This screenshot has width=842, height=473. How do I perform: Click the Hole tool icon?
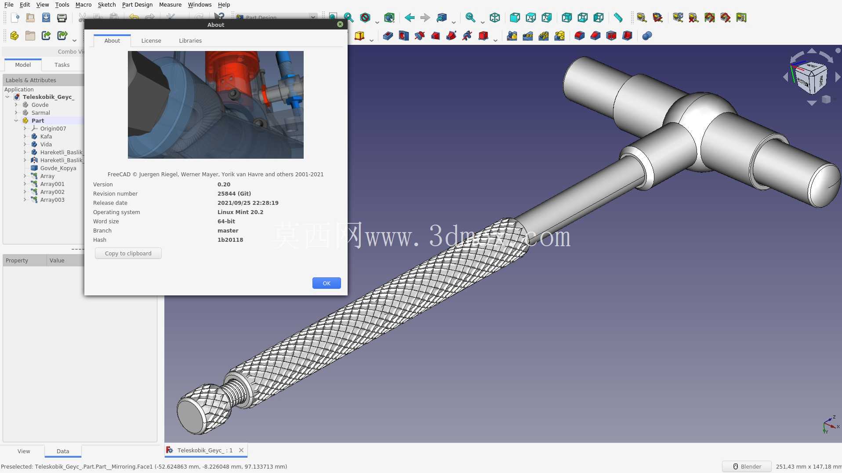pyautogui.click(x=404, y=36)
